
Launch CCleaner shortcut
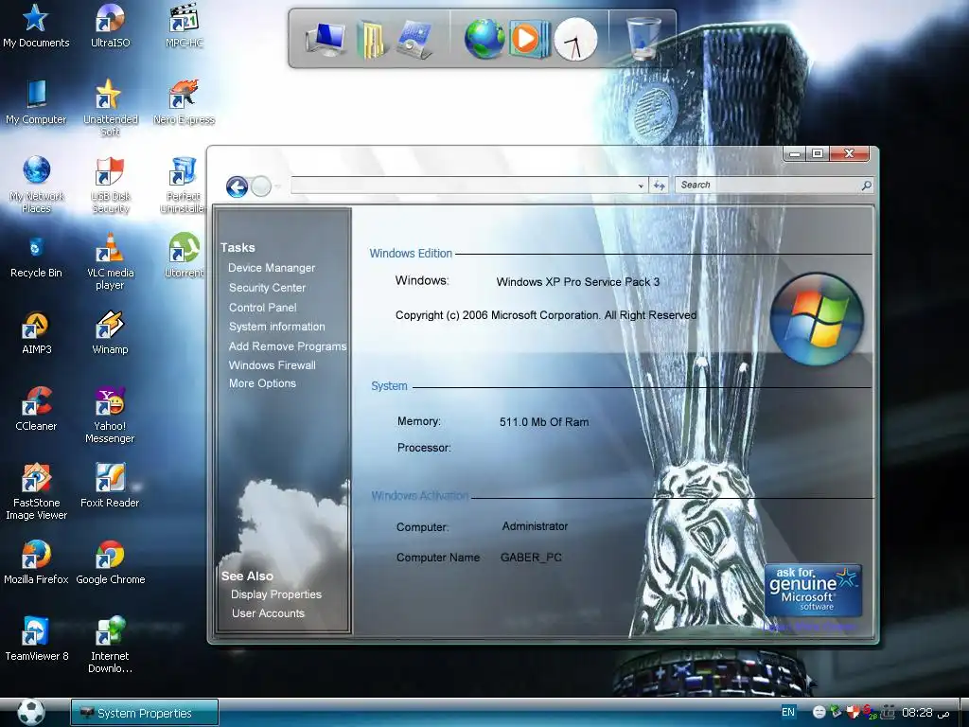(36, 409)
